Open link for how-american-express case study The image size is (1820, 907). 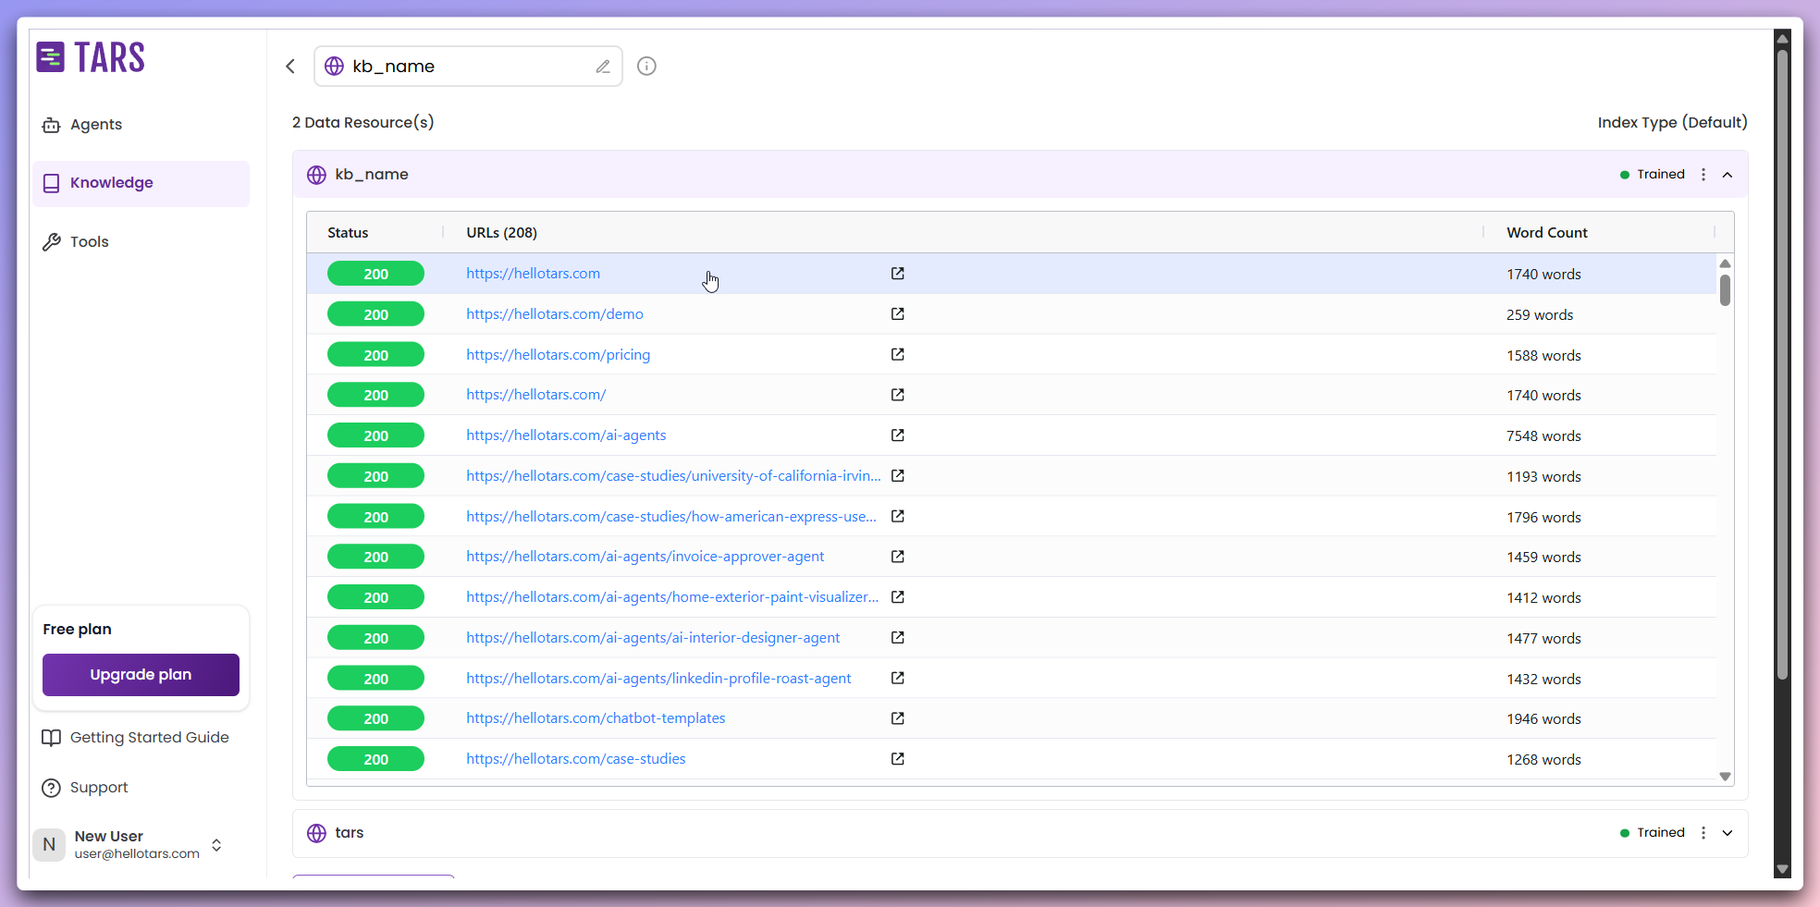tap(671, 517)
